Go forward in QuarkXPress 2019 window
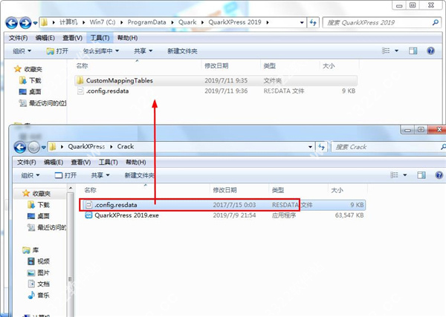Image resolution: width=446 pixels, height=317 pixels. [x=25, y=23]
